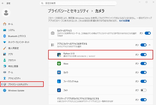Screen dimensions: 156x105
Task: Disable camera access for Python 3.13
Action: tap(144, 55)
